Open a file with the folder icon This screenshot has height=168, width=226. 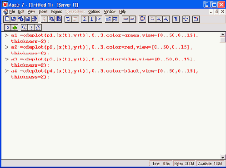[14, 19]
